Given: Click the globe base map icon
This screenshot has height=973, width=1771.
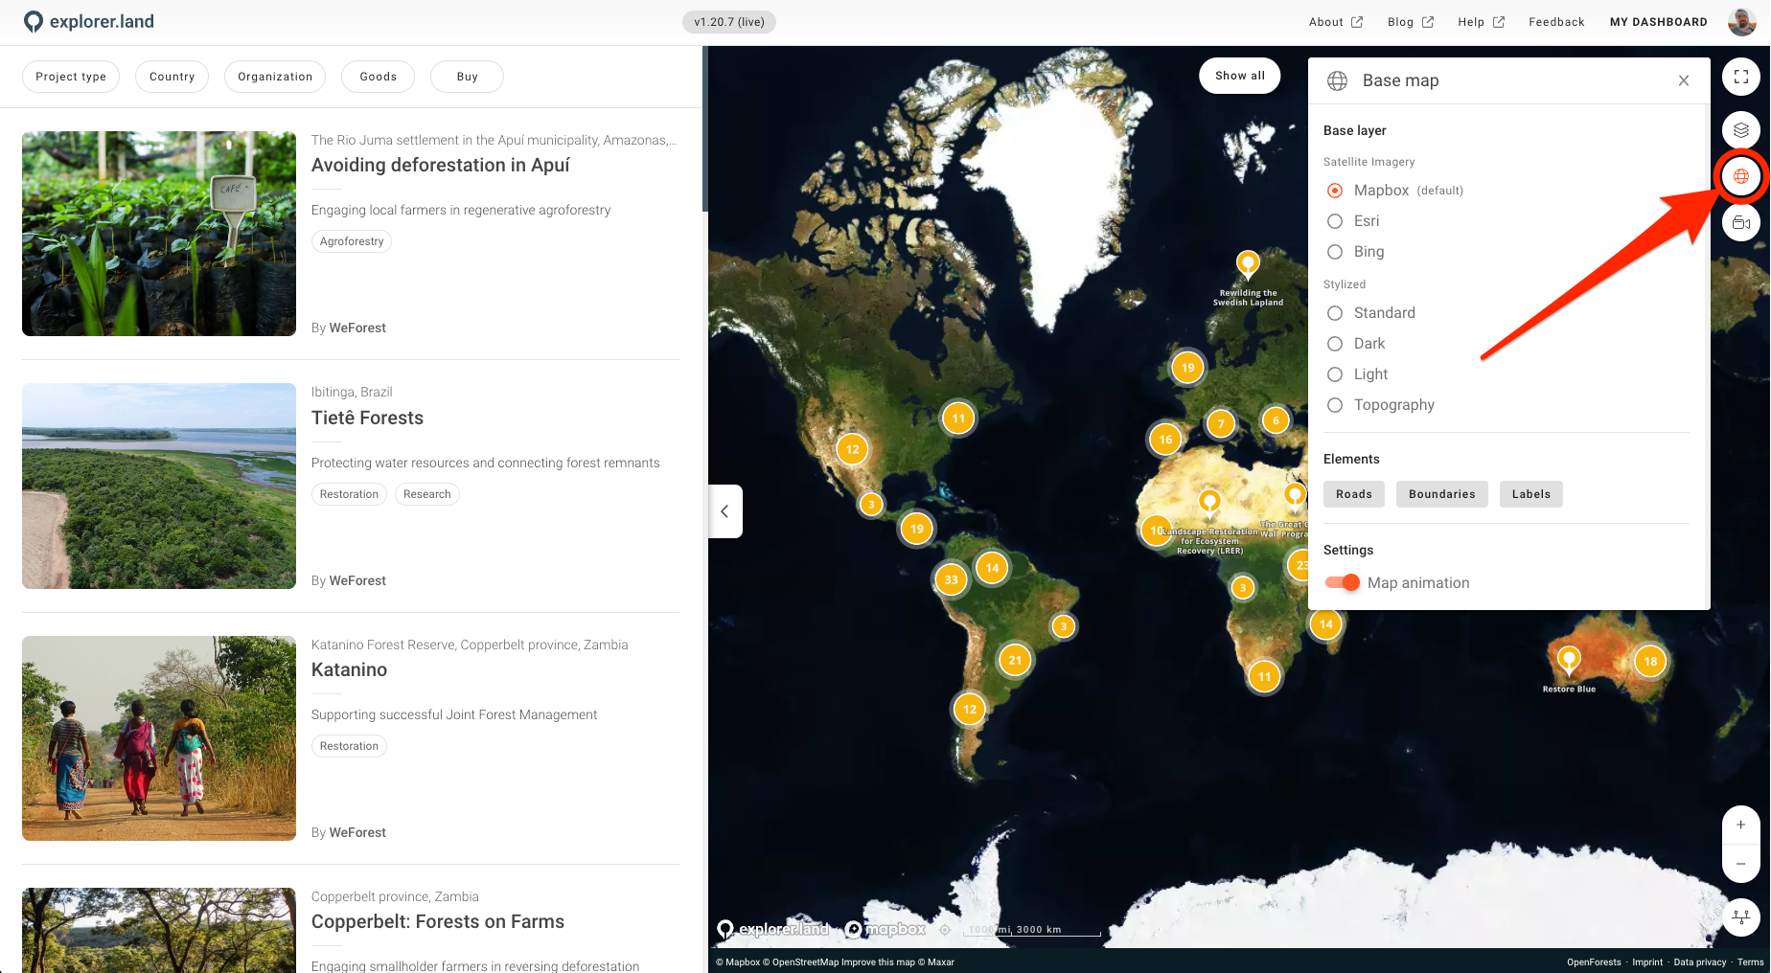Looking at the screenshot, I should (1740, 176).
